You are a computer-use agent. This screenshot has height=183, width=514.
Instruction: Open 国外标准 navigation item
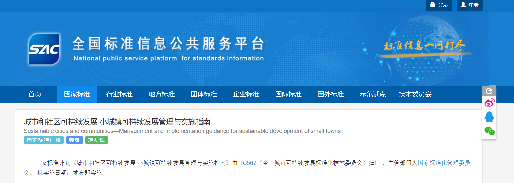pyautogui.click(x=331, y=94)
